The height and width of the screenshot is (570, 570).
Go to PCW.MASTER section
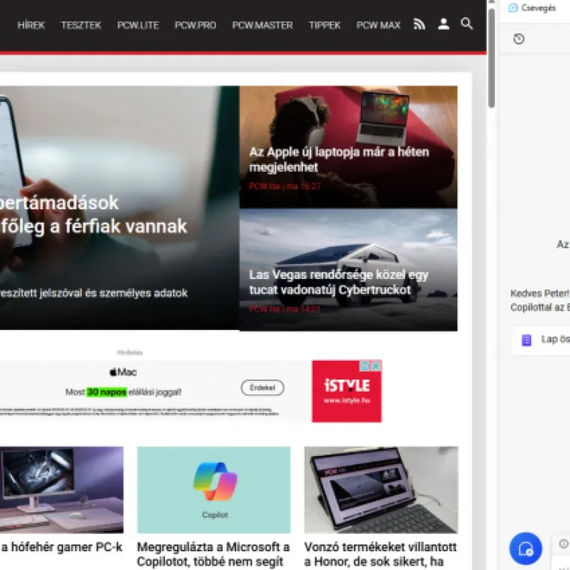[262, 25]
